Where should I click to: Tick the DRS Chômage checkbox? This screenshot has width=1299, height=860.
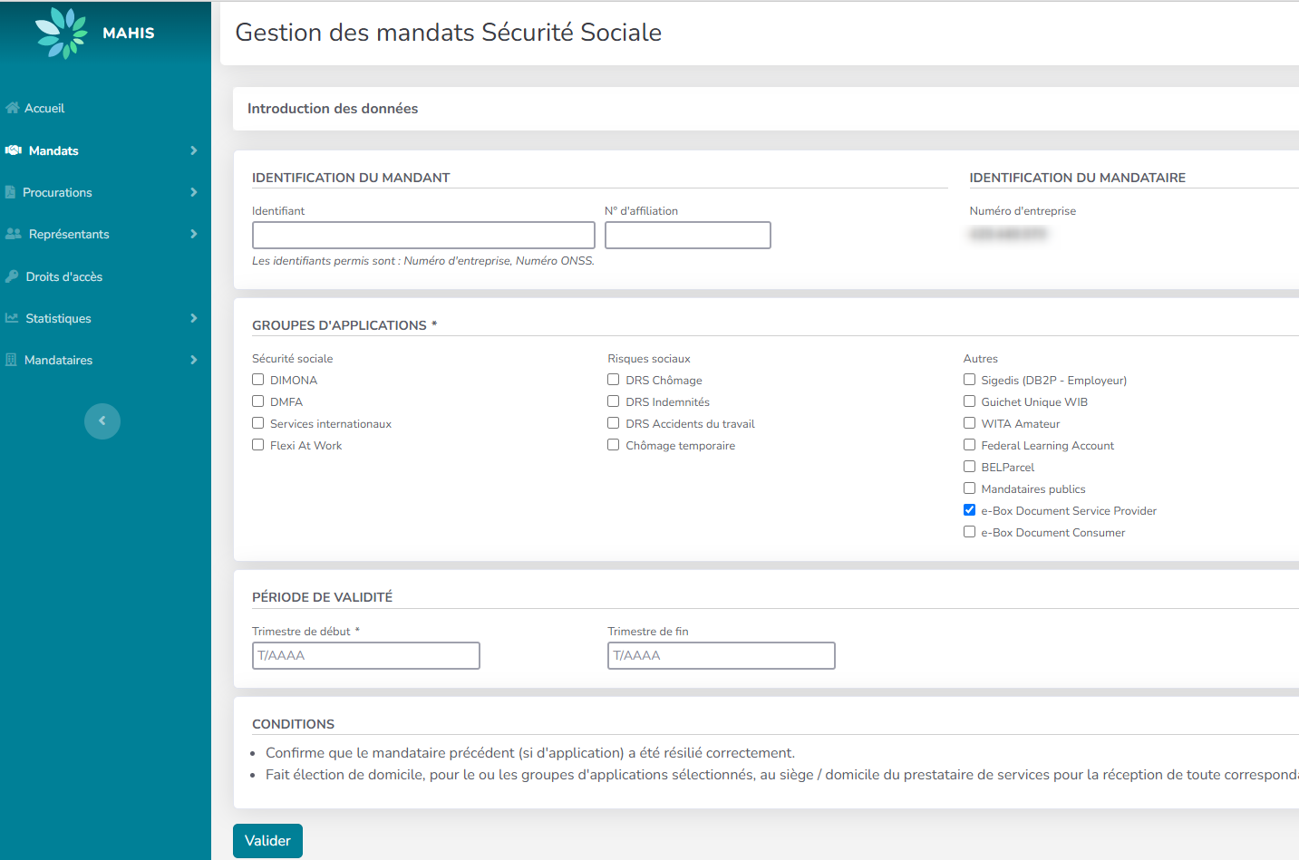pyautogui.click(x=614, y=380)
